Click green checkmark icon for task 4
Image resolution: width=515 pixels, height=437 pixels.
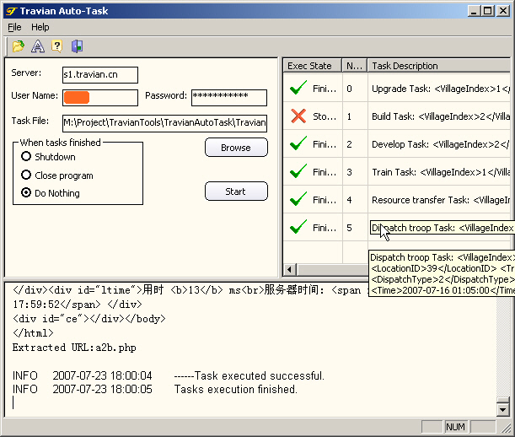click(x=298, y=200)
